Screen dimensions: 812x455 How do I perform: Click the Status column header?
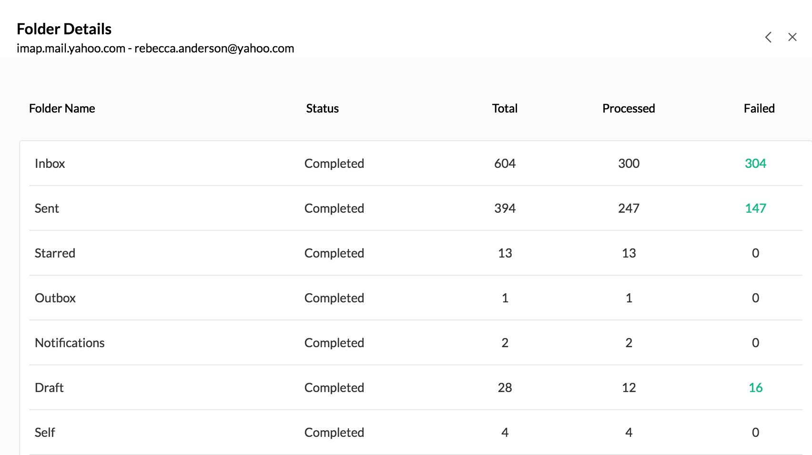322,109
